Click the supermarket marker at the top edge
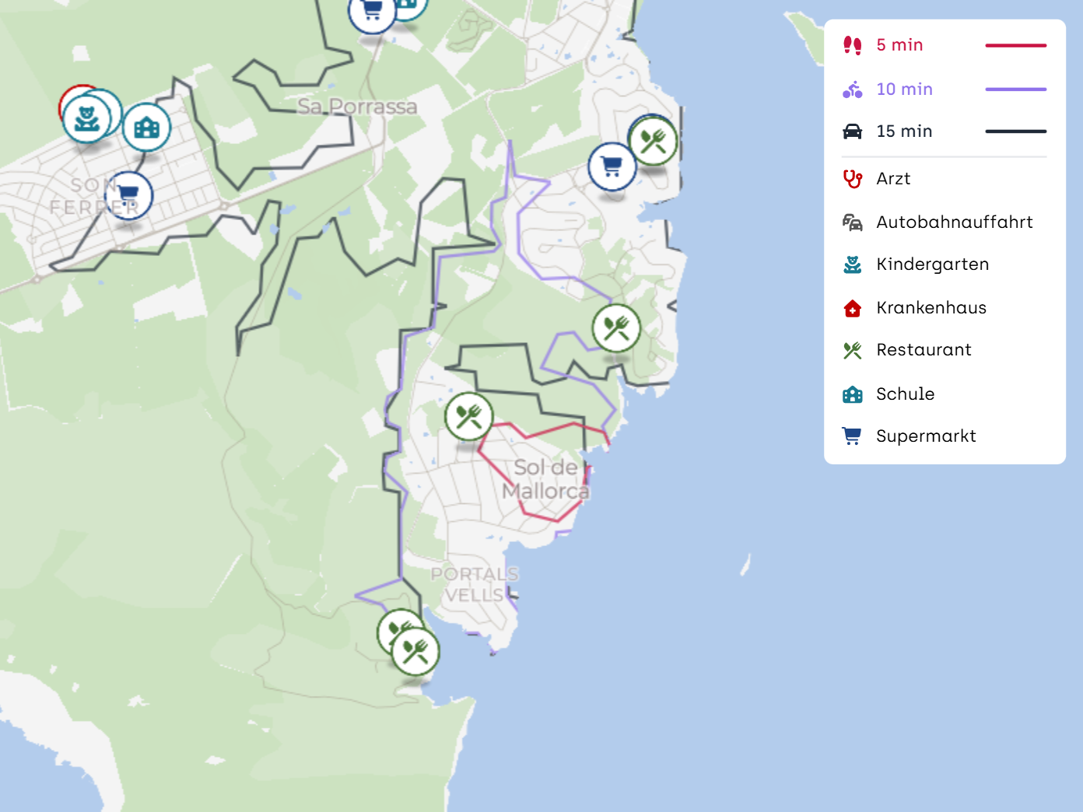Screen dimensions: 1083x812 tap(372, 12)
